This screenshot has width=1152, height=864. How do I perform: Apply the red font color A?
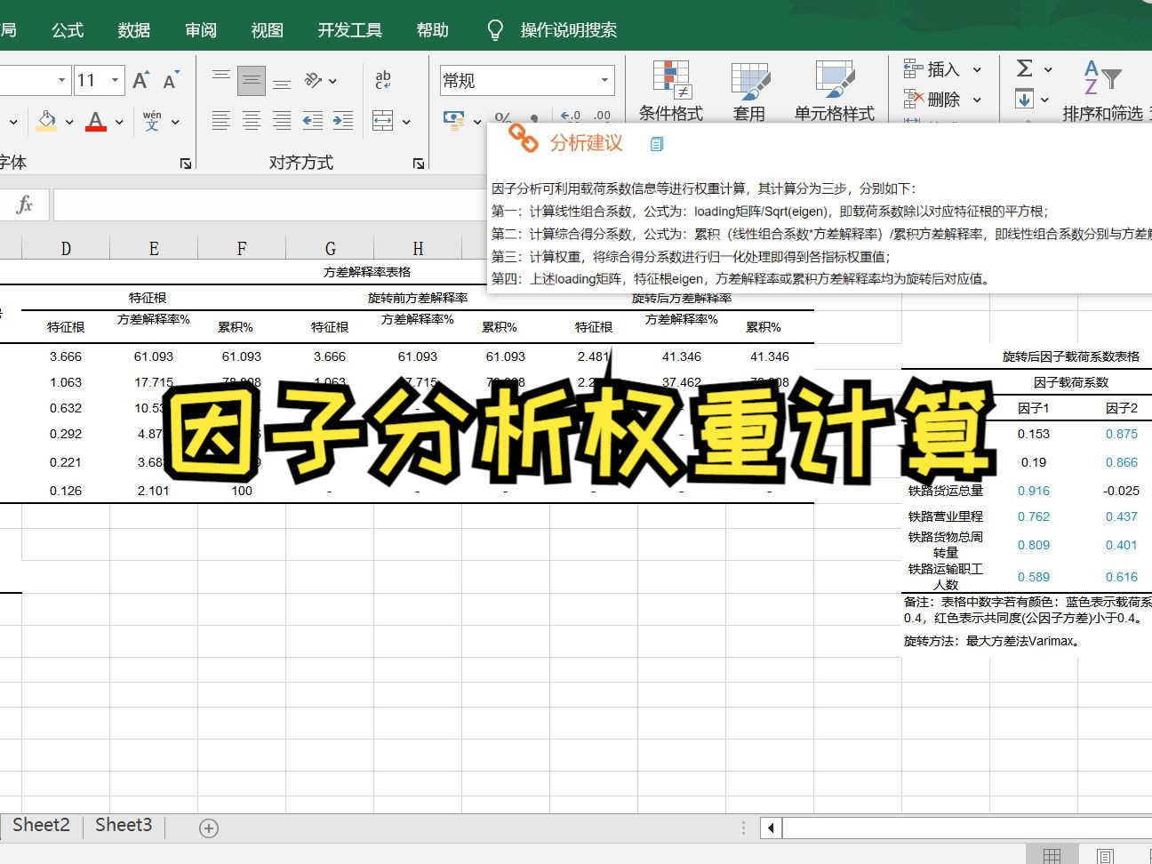pos(96,121)
